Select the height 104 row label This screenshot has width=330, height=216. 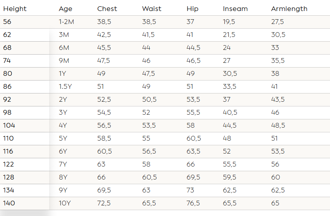click(x=9, y=126)
